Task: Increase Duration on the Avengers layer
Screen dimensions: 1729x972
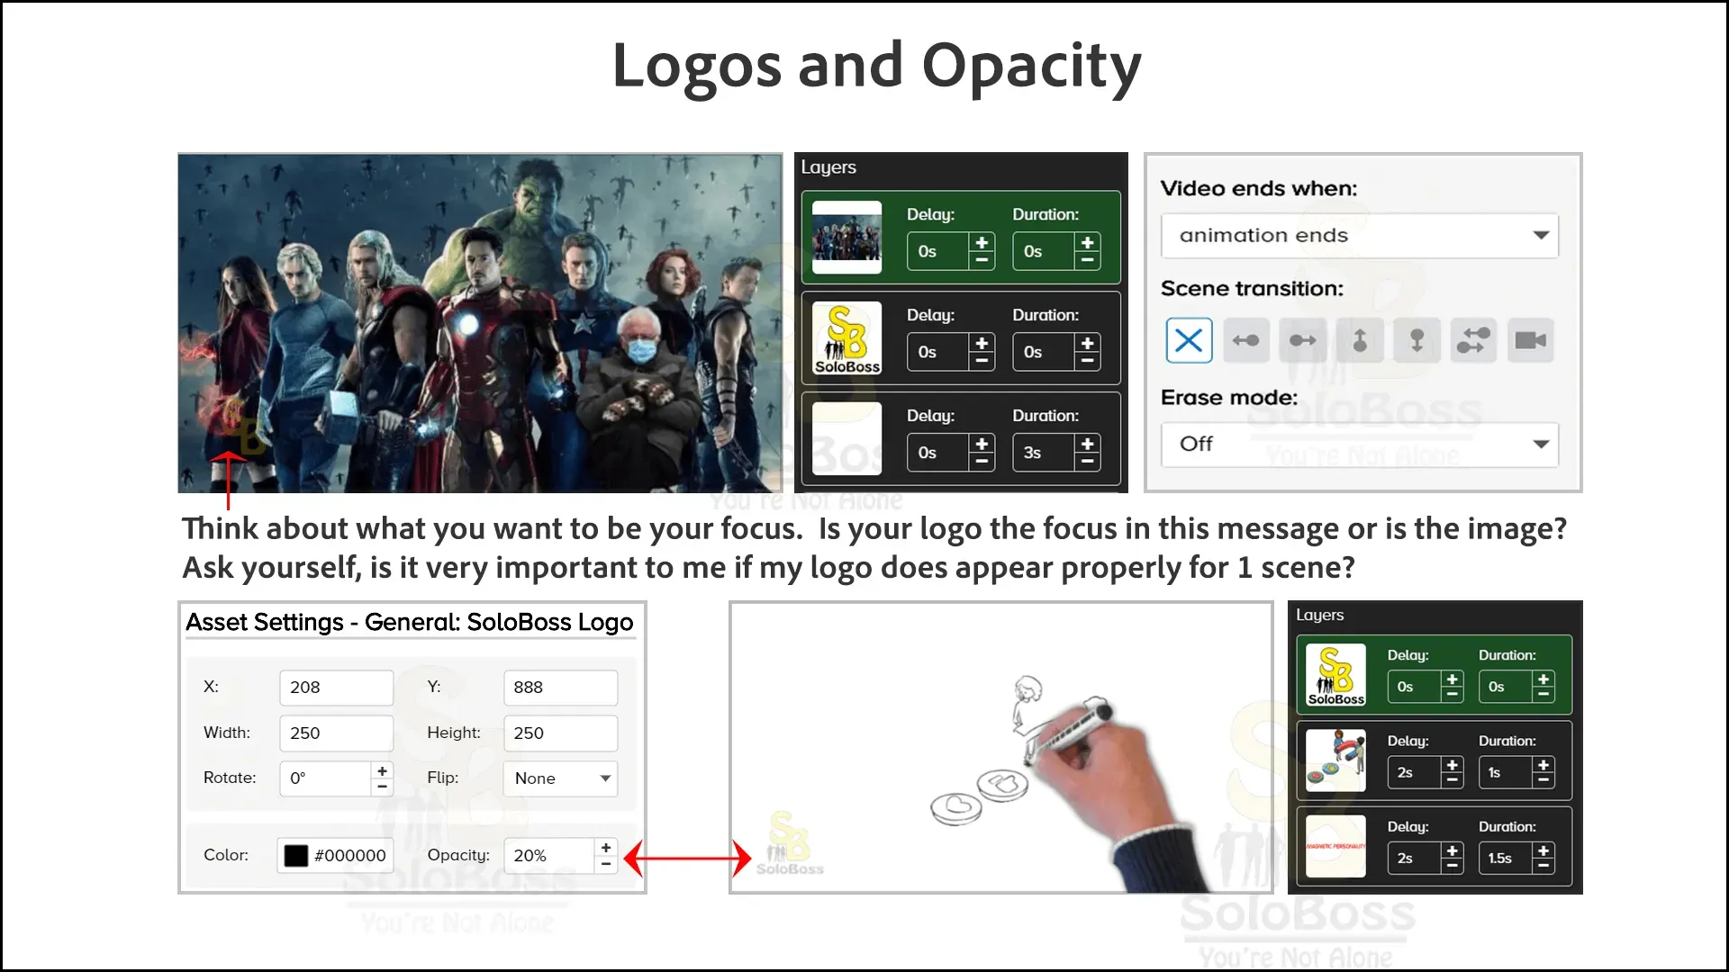Action: 1088,243
